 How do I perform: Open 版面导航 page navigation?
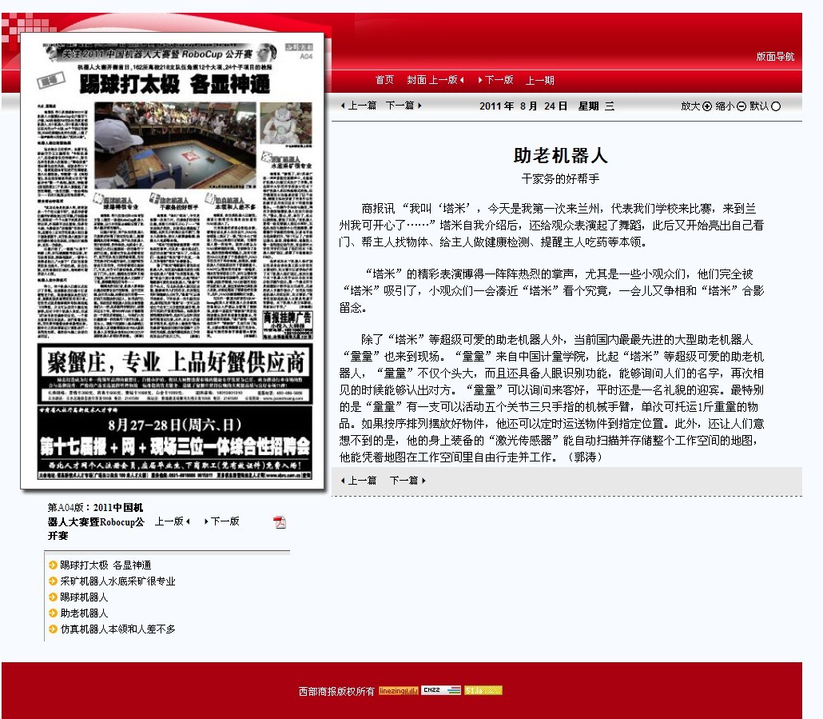(775, 57)
